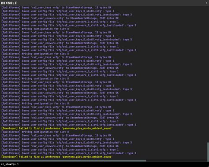Select the earlier yellow Developer warning between SplitScreen lines
The height and width of the screenshot is (167, 209).
point(57,128)
